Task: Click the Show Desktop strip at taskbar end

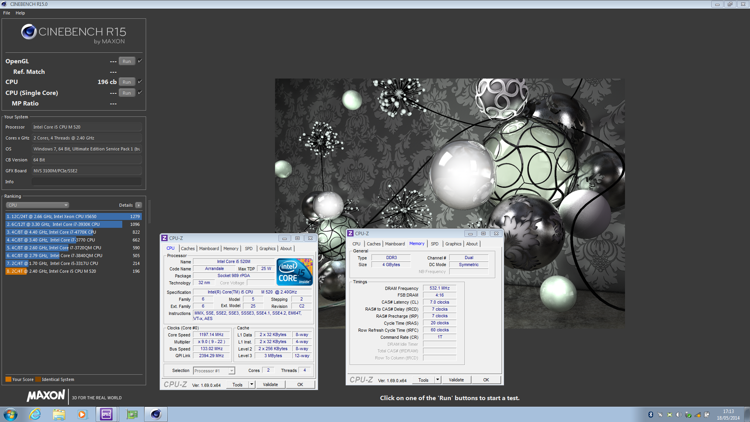Action: pyautogui.click(x=747, y=414)
